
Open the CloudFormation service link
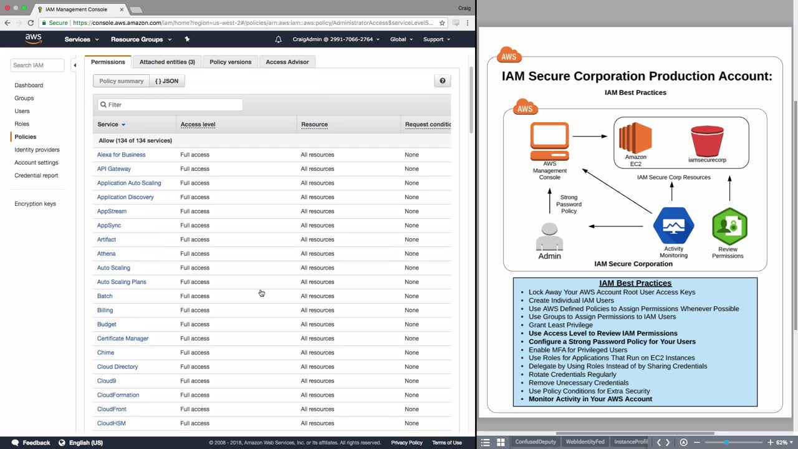pos(118,395)
